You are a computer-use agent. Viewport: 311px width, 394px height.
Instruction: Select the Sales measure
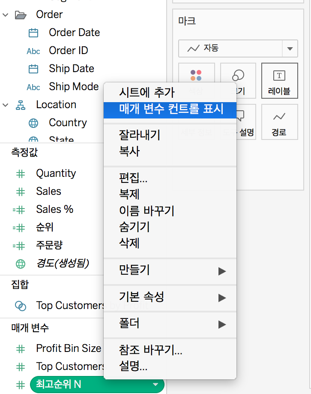click(x=49, y=191)
